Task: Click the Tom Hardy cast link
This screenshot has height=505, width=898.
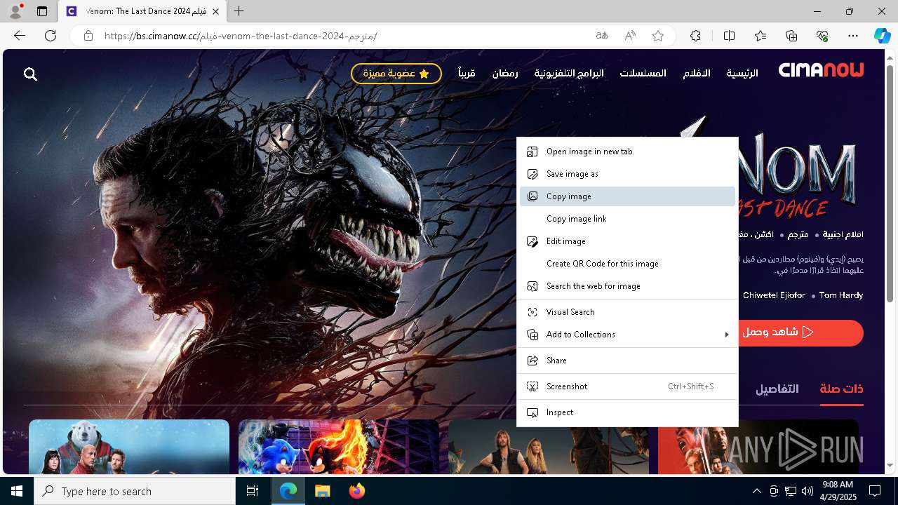Action: 841,295
